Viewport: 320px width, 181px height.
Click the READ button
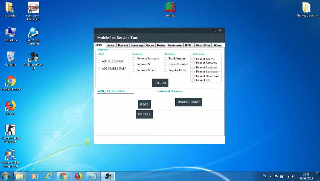(144, 105)
